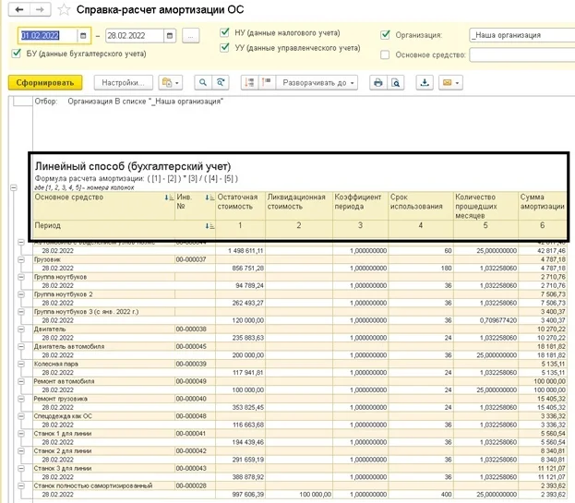
Task: Click the Сформировать button
Action: (x=45, y=82)
